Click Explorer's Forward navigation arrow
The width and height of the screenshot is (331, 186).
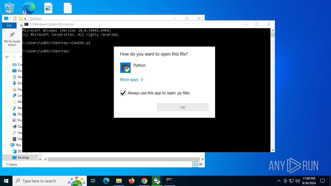pos(15,57)
